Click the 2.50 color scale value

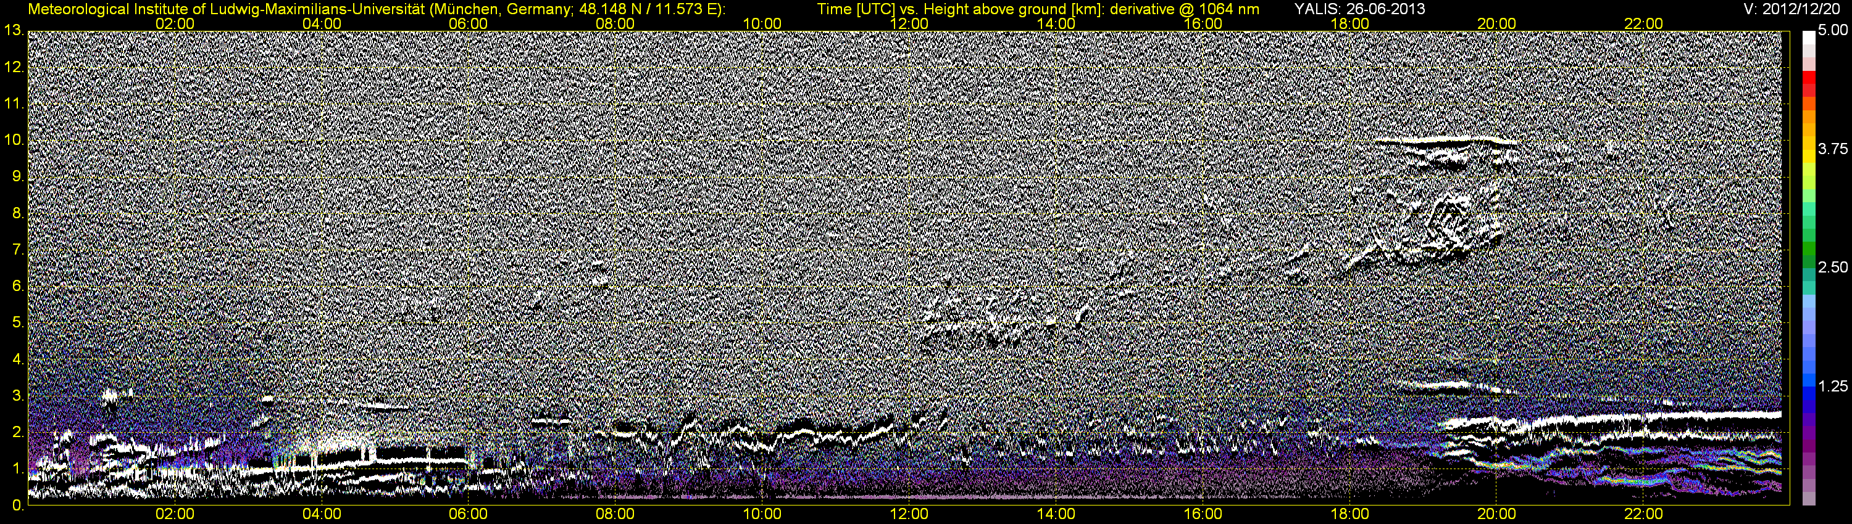click(x=1833, y=268)
